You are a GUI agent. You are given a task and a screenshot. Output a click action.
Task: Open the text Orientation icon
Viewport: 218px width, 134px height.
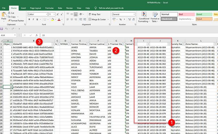(x=81, y=14)
